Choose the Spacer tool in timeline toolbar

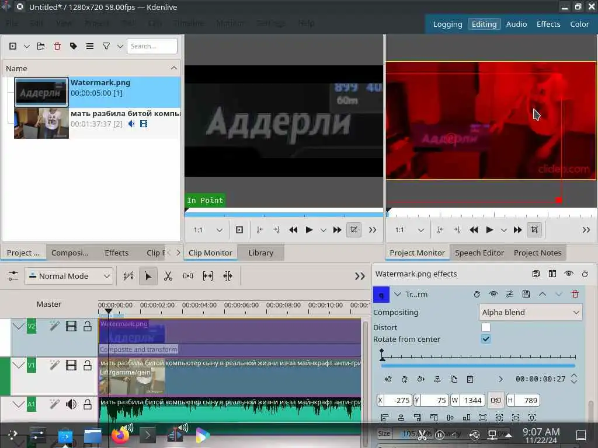(x=188, y=276)
